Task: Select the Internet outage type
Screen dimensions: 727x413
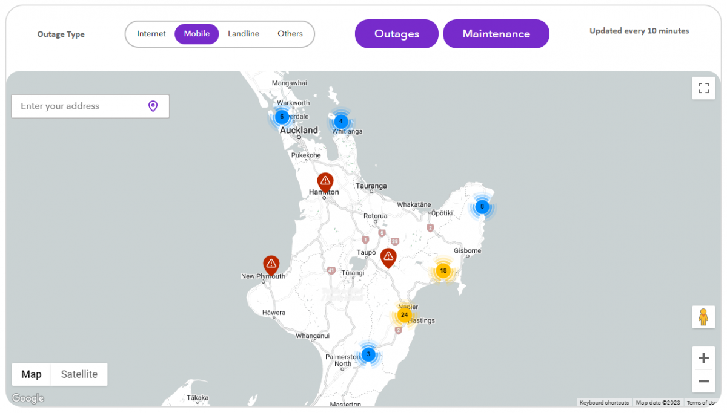Action: click(151, 34)
